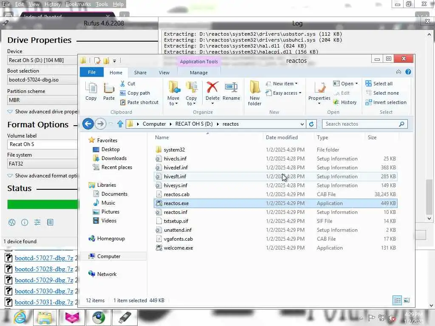Image resolution: width=435 pixels, height=326 pixels.
Task: Click Select all in the ribbon
Action: point(379,84)
